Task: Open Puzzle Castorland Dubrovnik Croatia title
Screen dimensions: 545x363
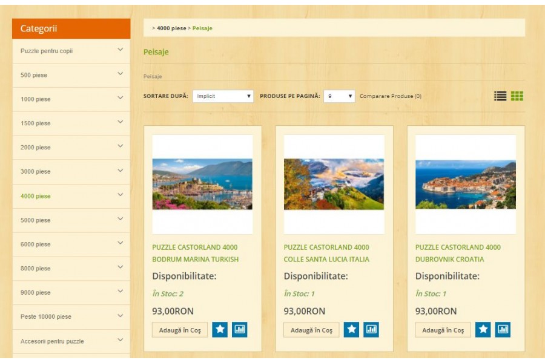Action: coord(458,253)
